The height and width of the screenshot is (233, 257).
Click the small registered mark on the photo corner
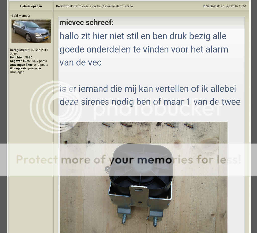pos(63,124)
